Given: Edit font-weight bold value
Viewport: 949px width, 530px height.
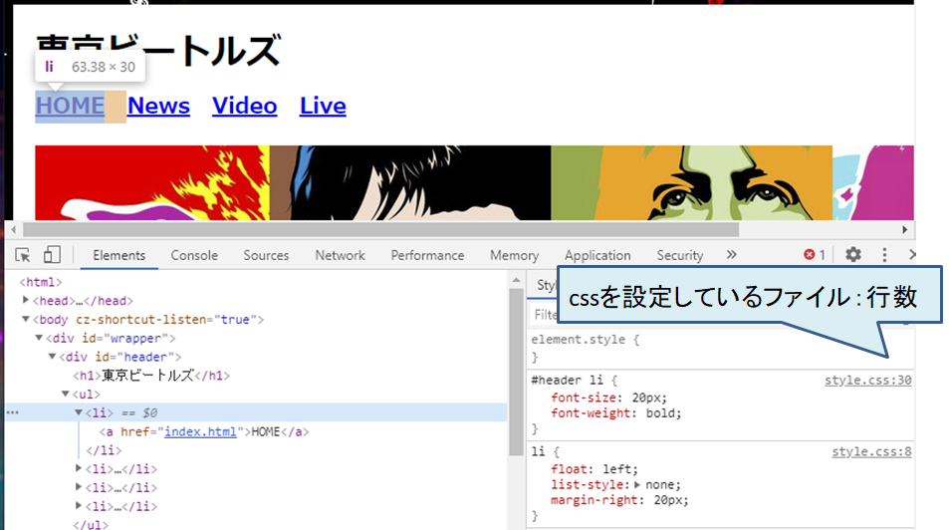Looking at the screenshot, I should pos(661,413).
